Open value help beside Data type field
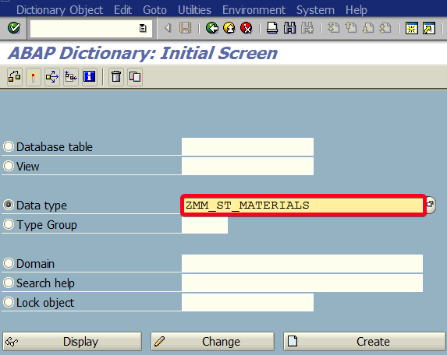This screenshot has width=447, height=355. click(x=431, y=205)
